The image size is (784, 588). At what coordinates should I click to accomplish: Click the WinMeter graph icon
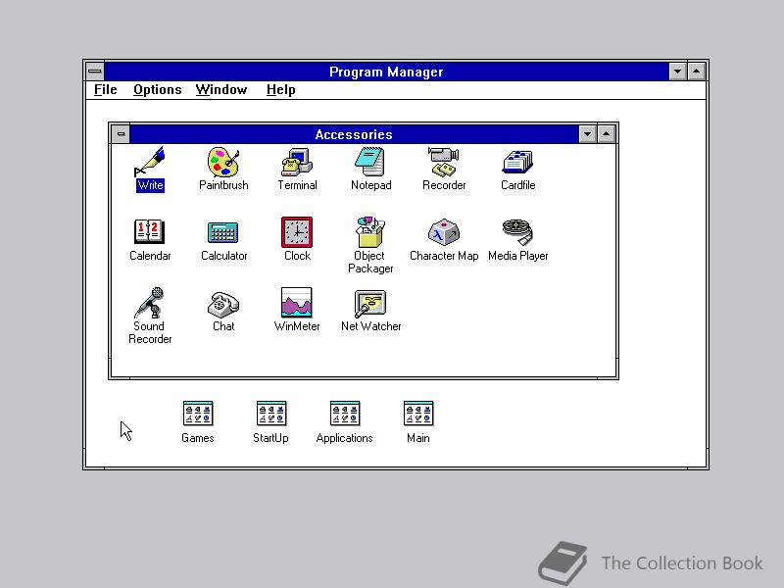[x=297, y=303]
